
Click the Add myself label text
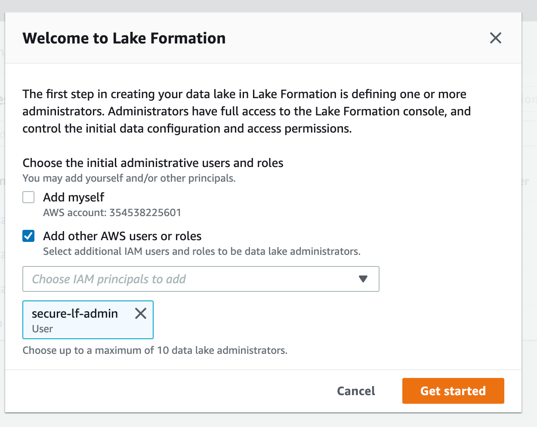click(74, 197)
